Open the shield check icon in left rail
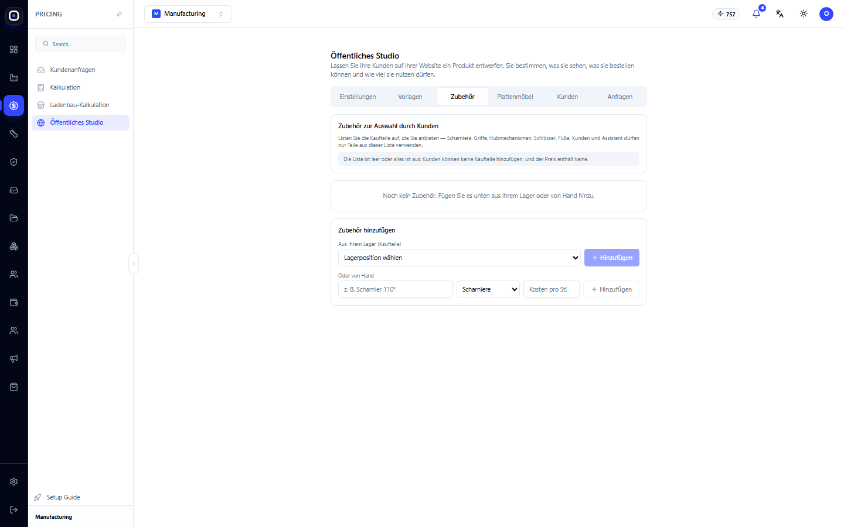Screen dimensions: 844x527 pyautogui.click(x=14, y=162)
